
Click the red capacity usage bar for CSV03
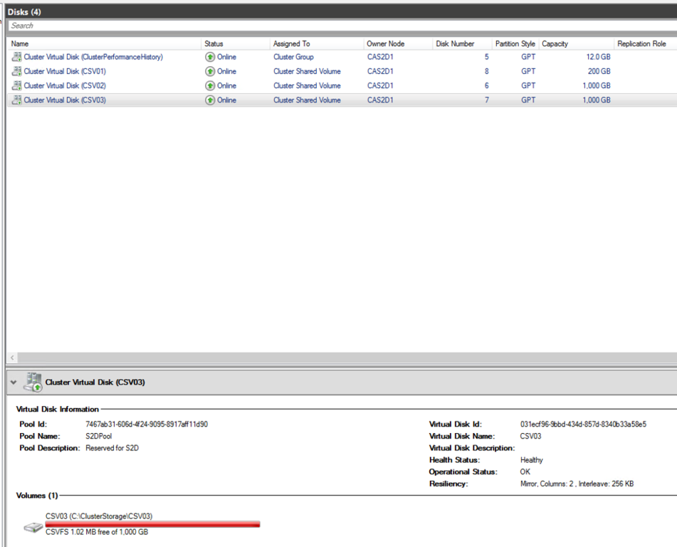[152, 524]
